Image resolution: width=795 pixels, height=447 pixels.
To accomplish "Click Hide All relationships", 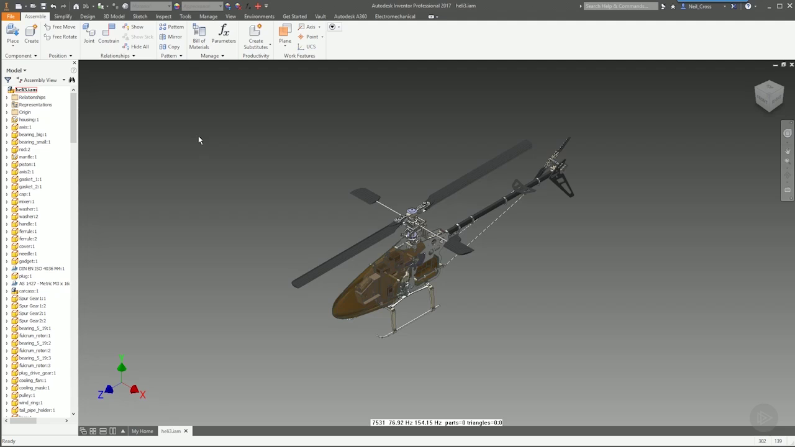I will tap(135, 47).
